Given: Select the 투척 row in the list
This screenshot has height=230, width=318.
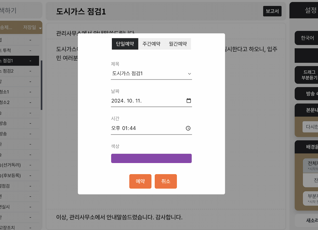Looking at the screenshot, I should point(19,50).
